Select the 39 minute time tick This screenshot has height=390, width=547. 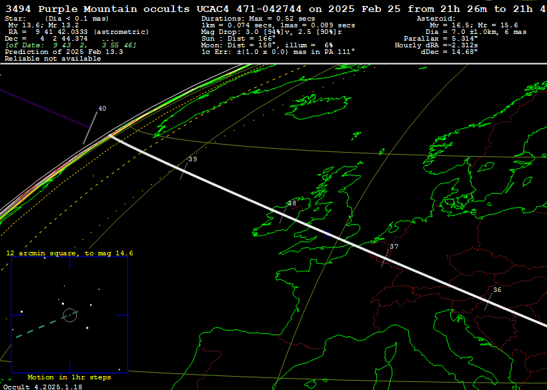click(192, 159)
